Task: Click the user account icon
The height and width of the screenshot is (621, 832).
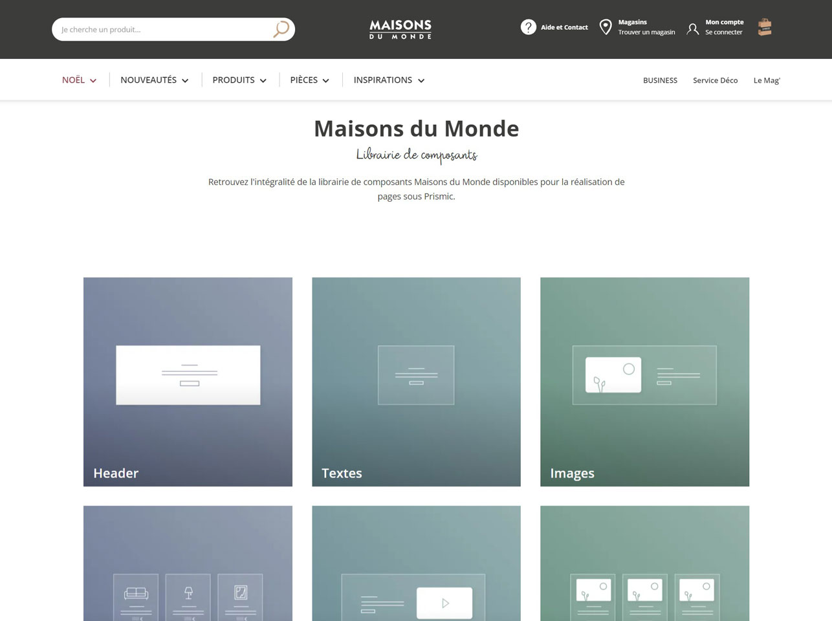Action: (692, 28)
